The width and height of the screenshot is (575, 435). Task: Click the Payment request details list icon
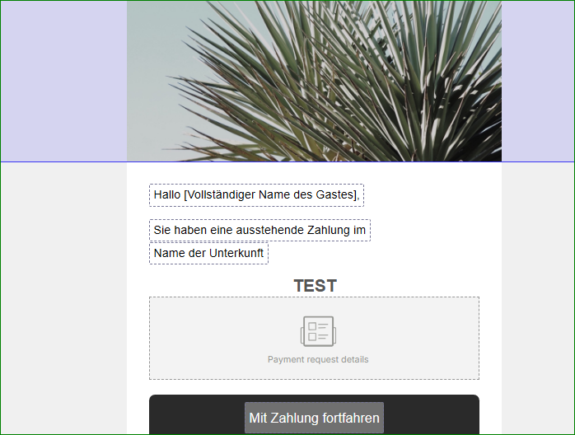[x=318, y=331]
